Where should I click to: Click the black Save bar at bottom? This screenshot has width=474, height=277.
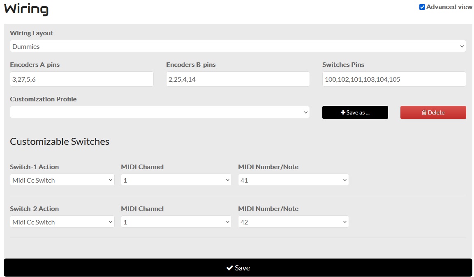(238, 268)
